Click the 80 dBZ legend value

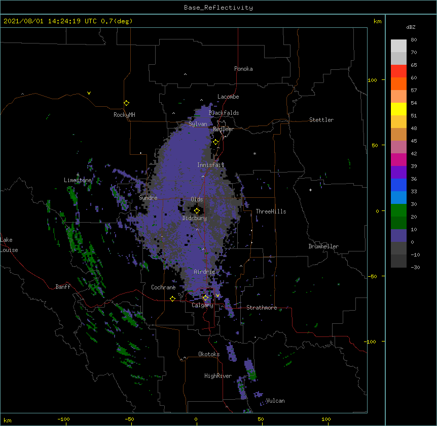tap(414, 40)
